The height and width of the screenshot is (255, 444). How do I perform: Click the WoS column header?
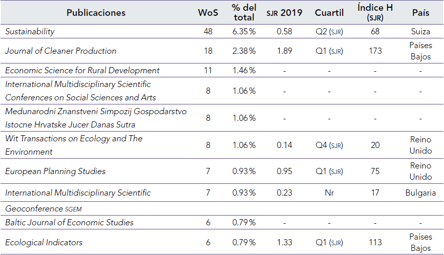(x=208, y=13)
